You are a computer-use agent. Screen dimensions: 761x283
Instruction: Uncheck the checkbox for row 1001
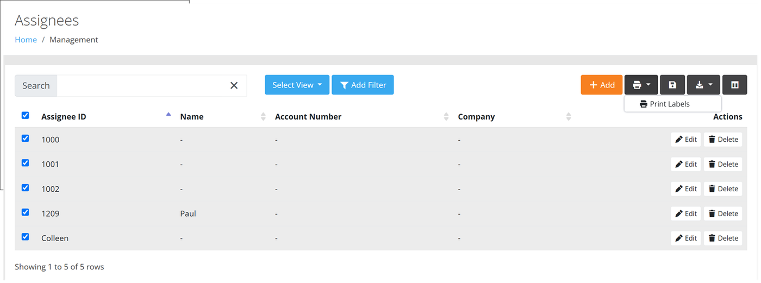click(25, 162)
